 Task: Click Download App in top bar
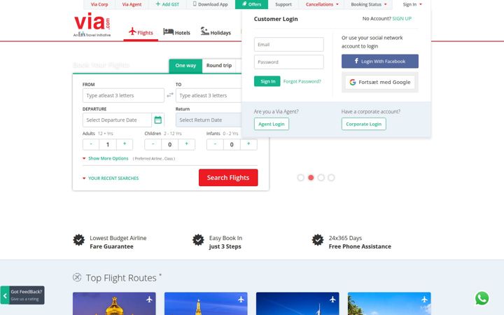[210, 4]
